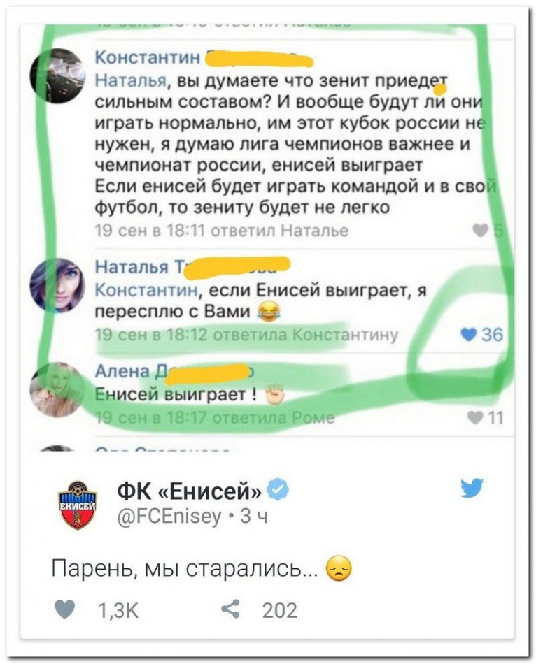Open Alena's profile picture
This screenshot has width=536, height=664.
(x=57, y=389)
